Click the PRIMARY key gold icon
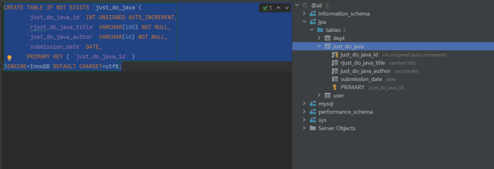The width and height of the screenshot is (494, 169). click(x=335, y=88)
